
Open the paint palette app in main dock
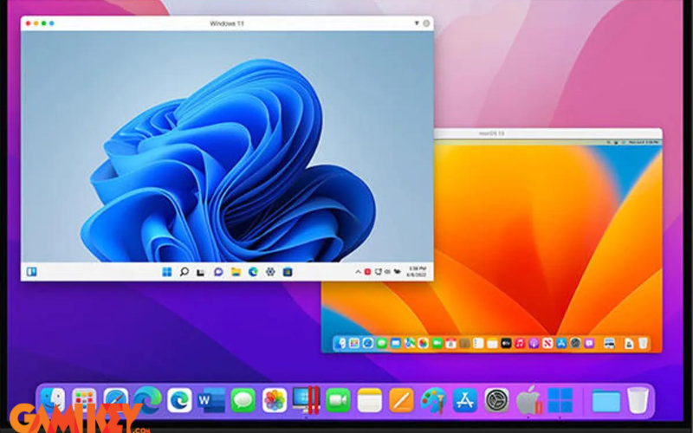click(433, 400)
